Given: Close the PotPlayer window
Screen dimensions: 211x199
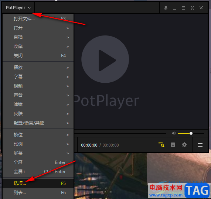Looking at the screenshot, I should (201, 8).
